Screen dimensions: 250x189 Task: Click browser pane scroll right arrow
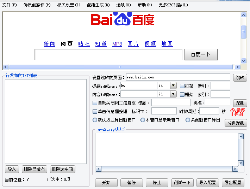pos(237,67)
